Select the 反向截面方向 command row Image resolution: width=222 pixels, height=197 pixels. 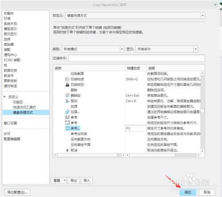pyautogui.click(x=80, y=139)
